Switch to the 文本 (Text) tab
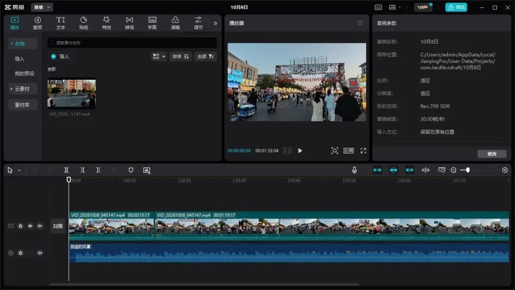The height and width of the screenshot is (290, 515). point(61,23)
